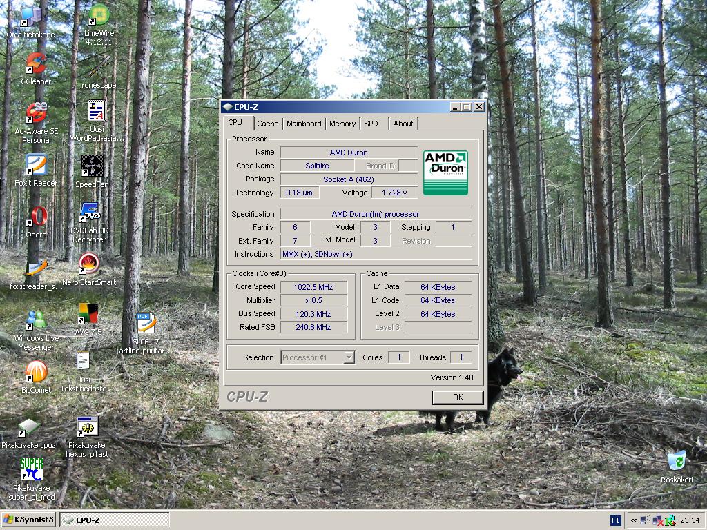Expand hidden tray icons chevron
This screenshot has height=530, width=707.
click(x=634, y=520)
